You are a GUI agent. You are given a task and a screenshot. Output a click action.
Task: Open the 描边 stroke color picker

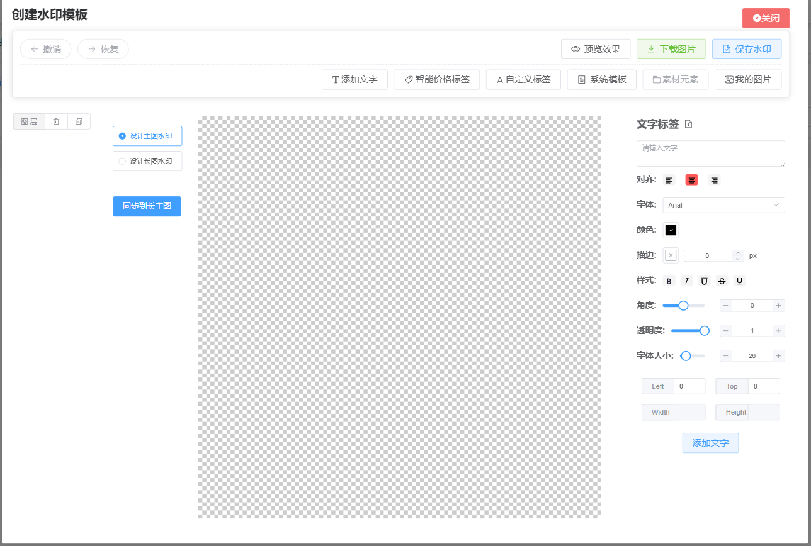click(x=671, y=255)
